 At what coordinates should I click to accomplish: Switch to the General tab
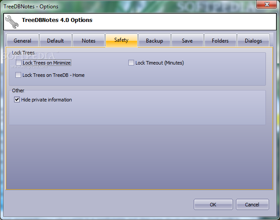(22, 40)
